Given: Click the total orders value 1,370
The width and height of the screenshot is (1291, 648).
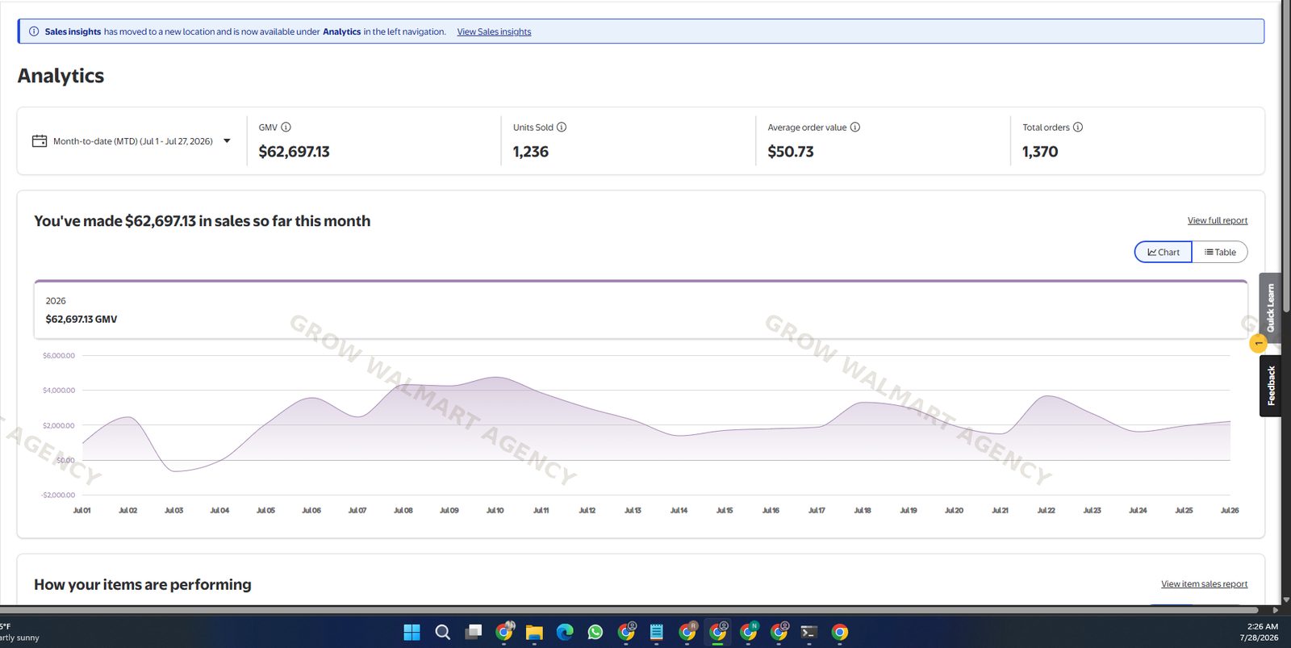Looking at the screenshot, I should click(1040, 152).
